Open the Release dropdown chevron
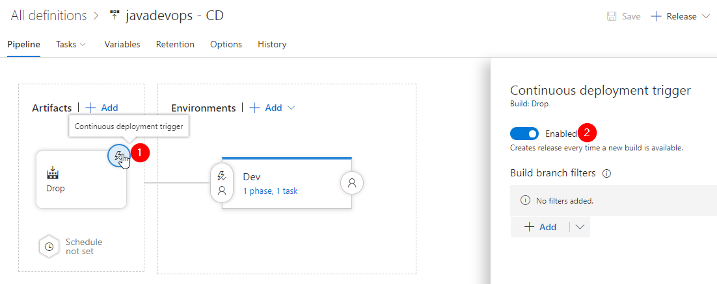 tap(705, 16)
